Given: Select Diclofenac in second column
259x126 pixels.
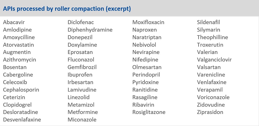Looking at the screenshot, I should (81, 22).
